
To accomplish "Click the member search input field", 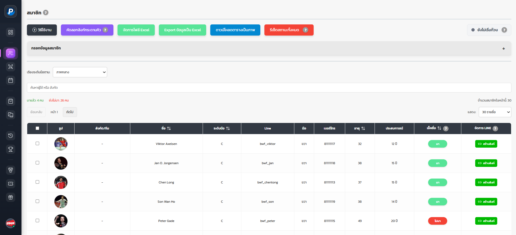I will (x=269, y=88).
